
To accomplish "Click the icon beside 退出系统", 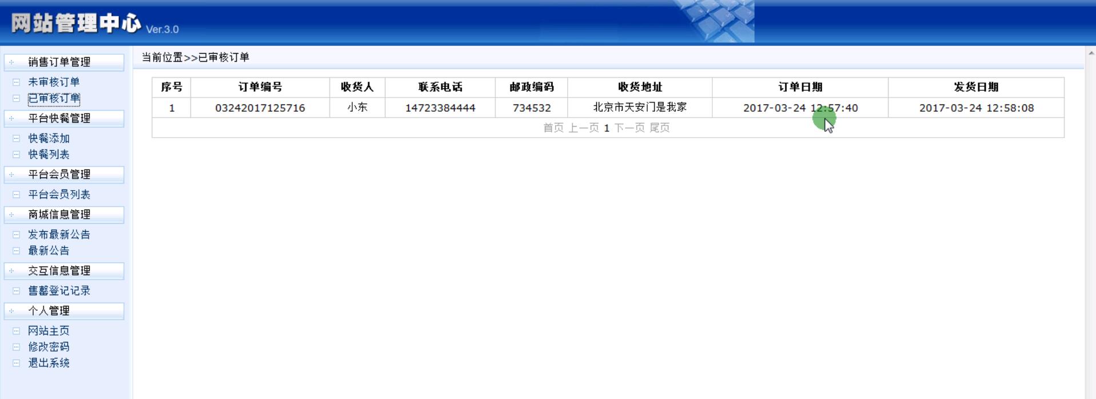I will 16,362.
